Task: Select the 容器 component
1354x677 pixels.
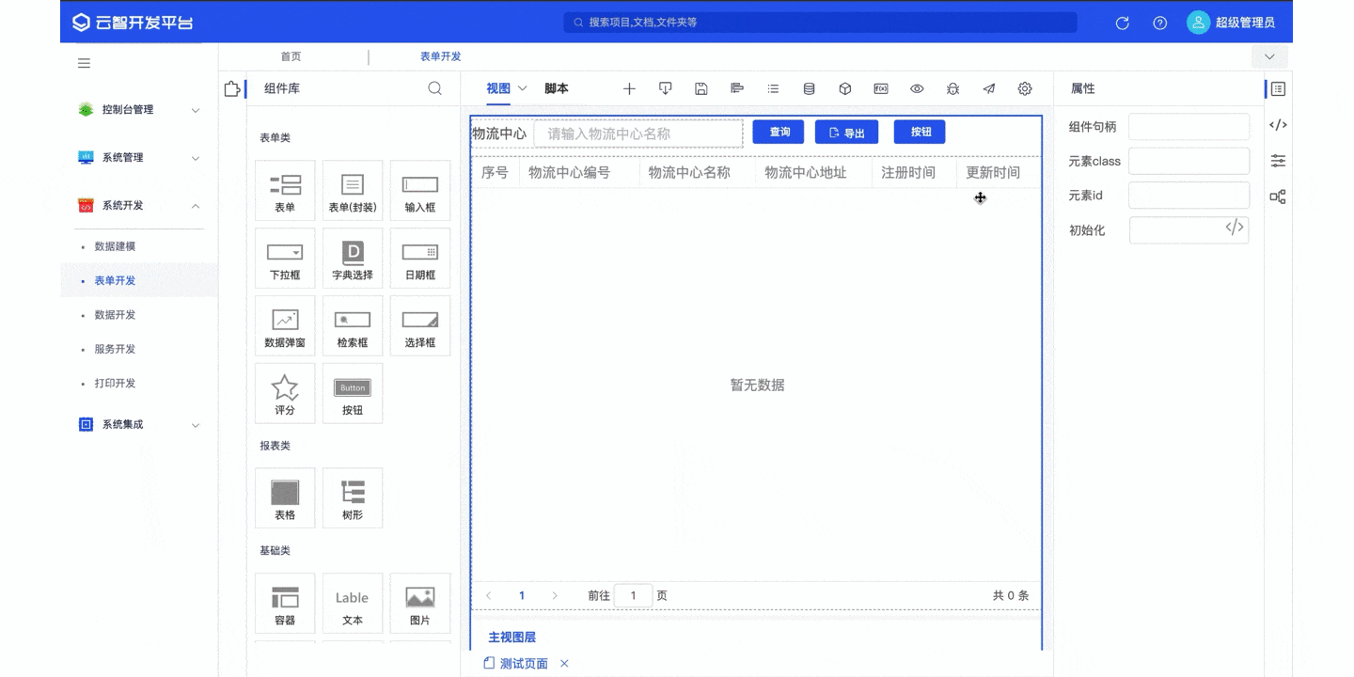Action: [x=285, y=604]
